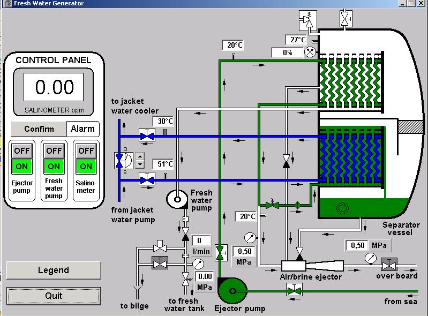Screen dimensions: 428x316
Task: Select the Alarm tab
Action: [x=83, y=129]
